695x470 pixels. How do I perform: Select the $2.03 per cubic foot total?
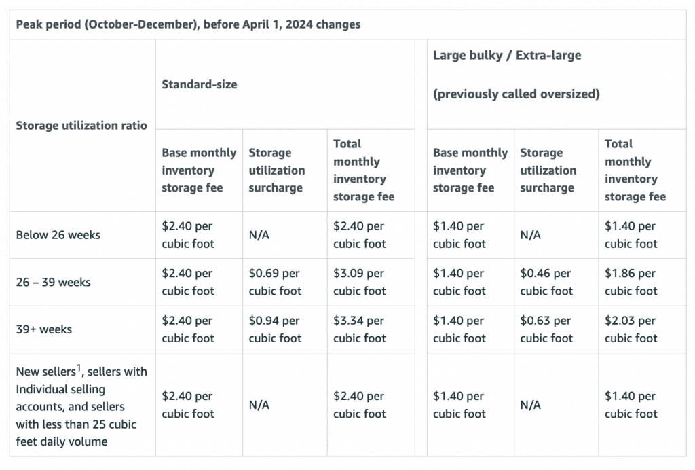pos(631,329)
